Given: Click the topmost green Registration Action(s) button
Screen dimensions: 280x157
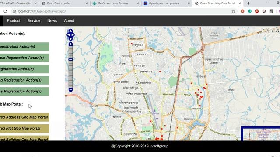Looking at the screenshot, I should click(x=24, y=47).
